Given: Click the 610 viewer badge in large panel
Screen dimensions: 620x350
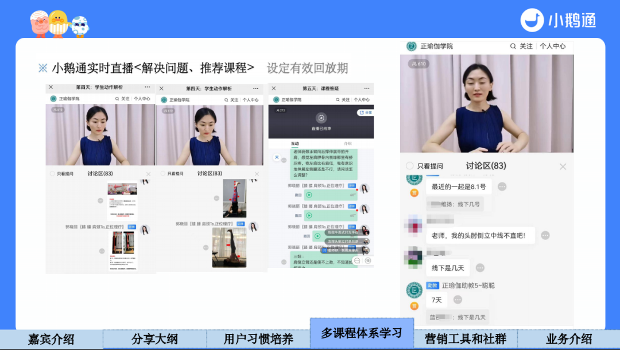Looking at the screenshot, I should (418, 64).
